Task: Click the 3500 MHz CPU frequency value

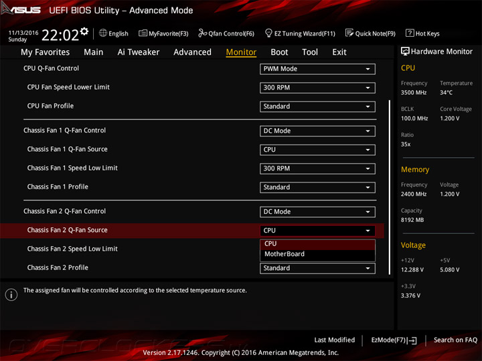Action: [414, 92]
